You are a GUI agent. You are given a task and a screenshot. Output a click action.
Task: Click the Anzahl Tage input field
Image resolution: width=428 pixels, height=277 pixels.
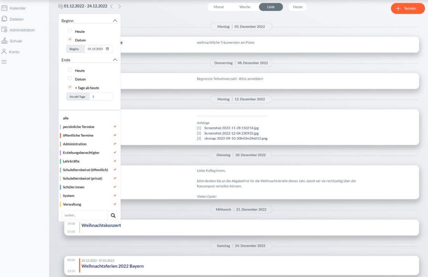click(x=101, y=97)
